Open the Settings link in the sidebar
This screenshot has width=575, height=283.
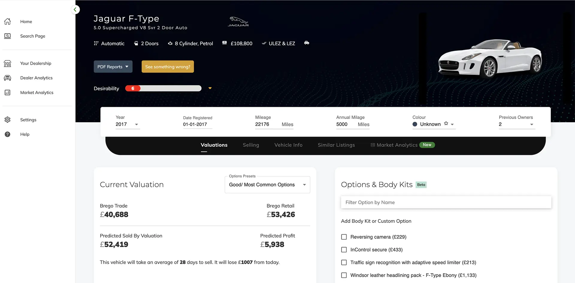28,120
